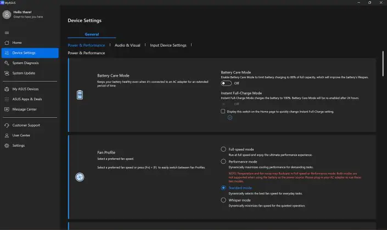Click the vertical scrollbar on the right
Screen dimensions: 387x230
pos(383,64)
